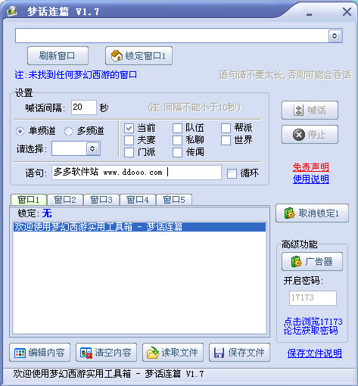The height and width of the screenshot is (386, 358).
Task: Click the 开启密码 input field
Action: pyautogui.click(x=313, y=298)
